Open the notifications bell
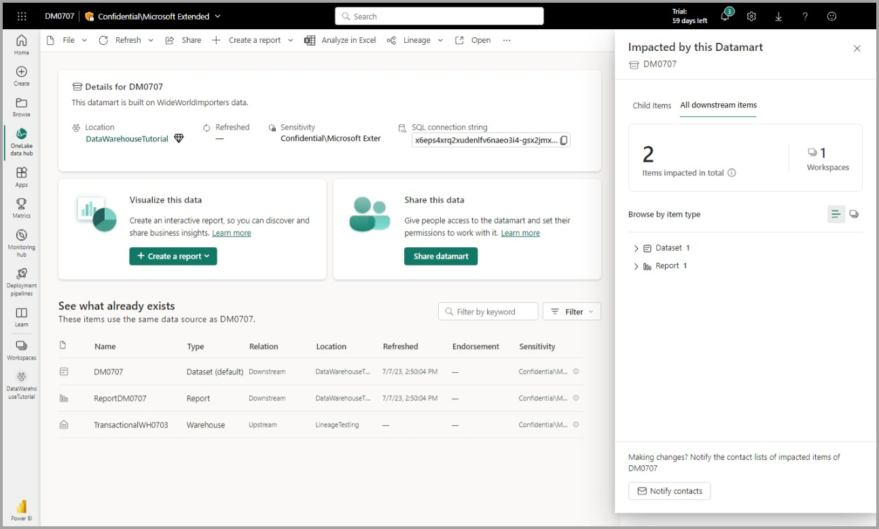 (727, 16)
